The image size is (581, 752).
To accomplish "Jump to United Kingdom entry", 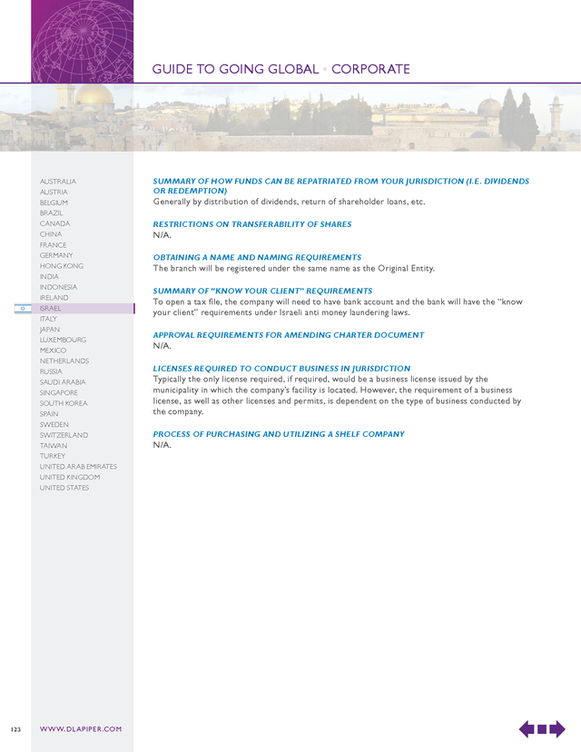I will click(x=70, y=477).
